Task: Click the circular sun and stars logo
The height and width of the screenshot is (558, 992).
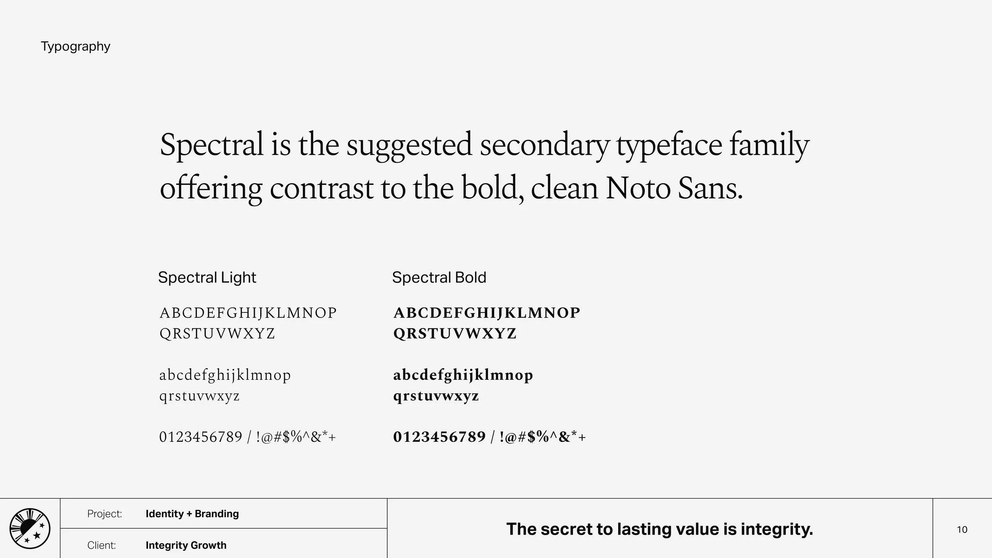Action: pyautogui.click(x=30, y=528)
